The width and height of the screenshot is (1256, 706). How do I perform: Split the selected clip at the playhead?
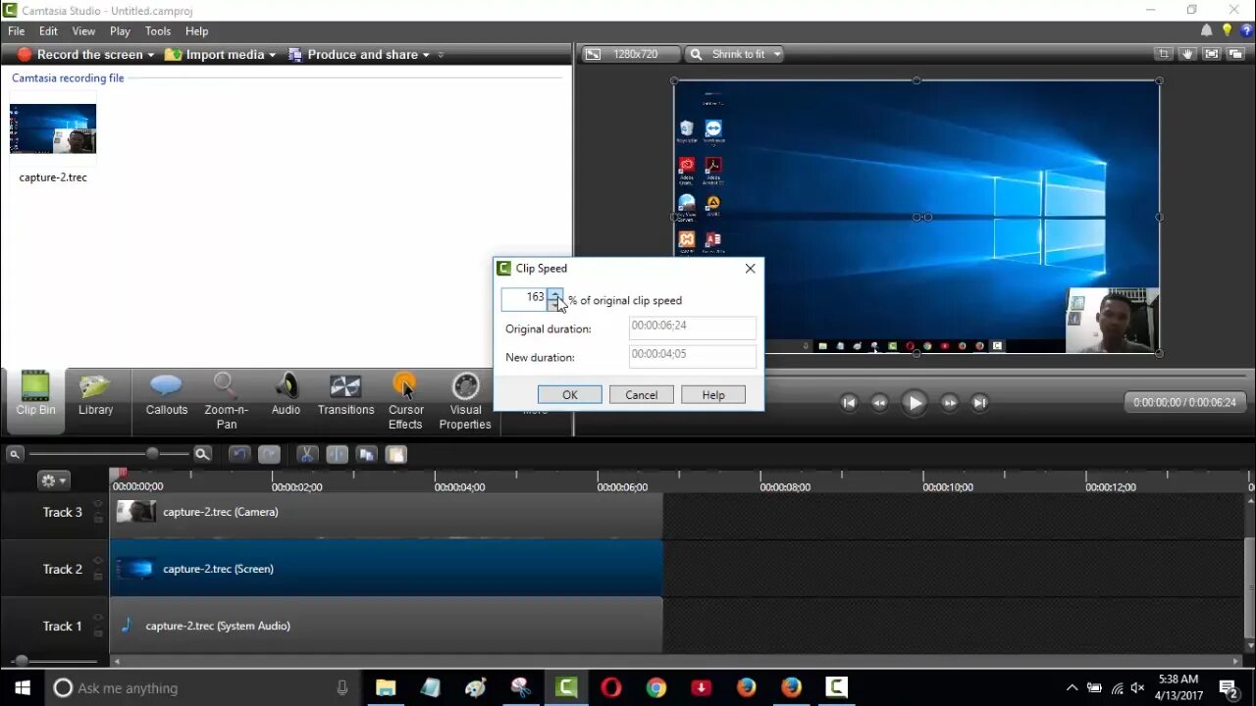336,453
